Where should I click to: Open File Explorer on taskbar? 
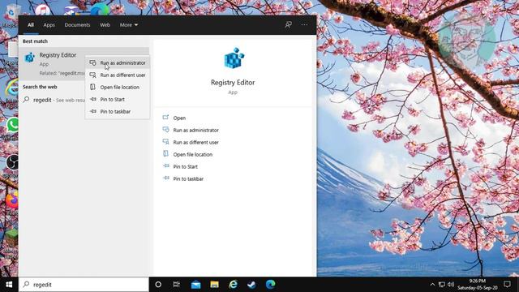214,285
